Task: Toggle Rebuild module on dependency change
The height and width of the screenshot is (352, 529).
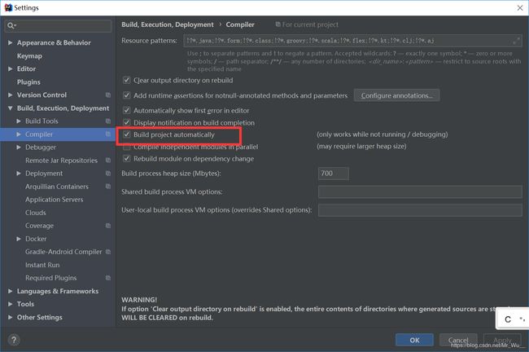Action: click(x=126, y=158)
